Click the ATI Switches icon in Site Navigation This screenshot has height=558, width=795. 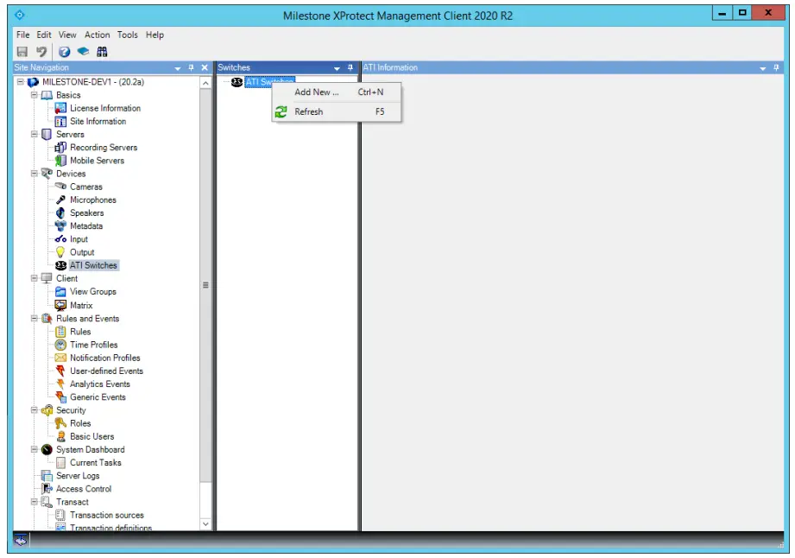pyautogui.click(x=60, y=265)
